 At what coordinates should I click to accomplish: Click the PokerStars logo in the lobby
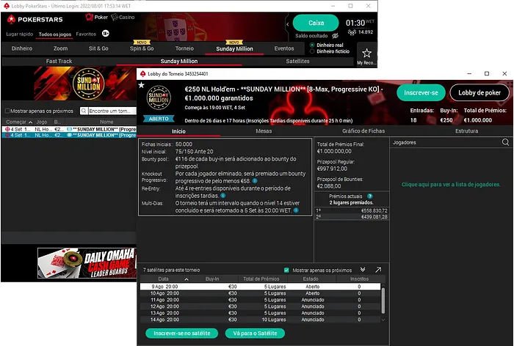(35, 20)
